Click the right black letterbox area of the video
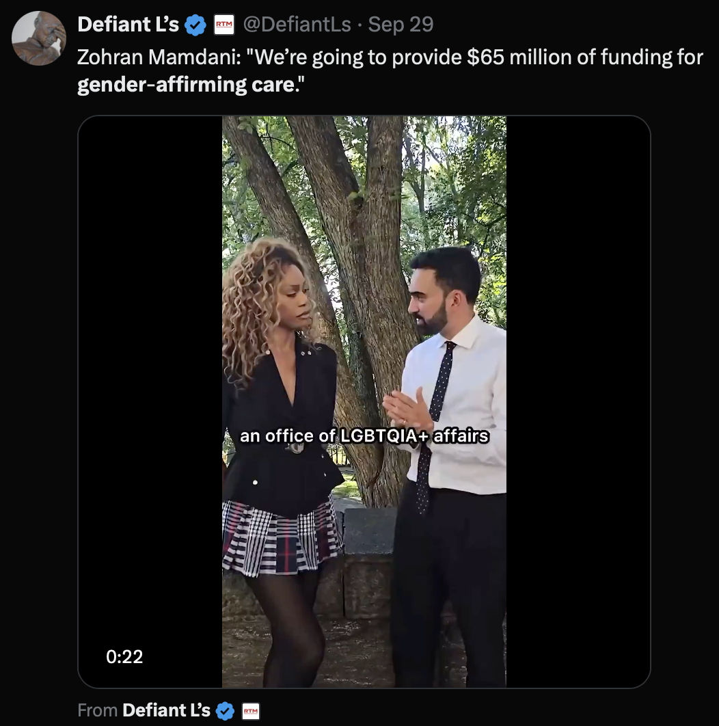 [x=578, y=342]
